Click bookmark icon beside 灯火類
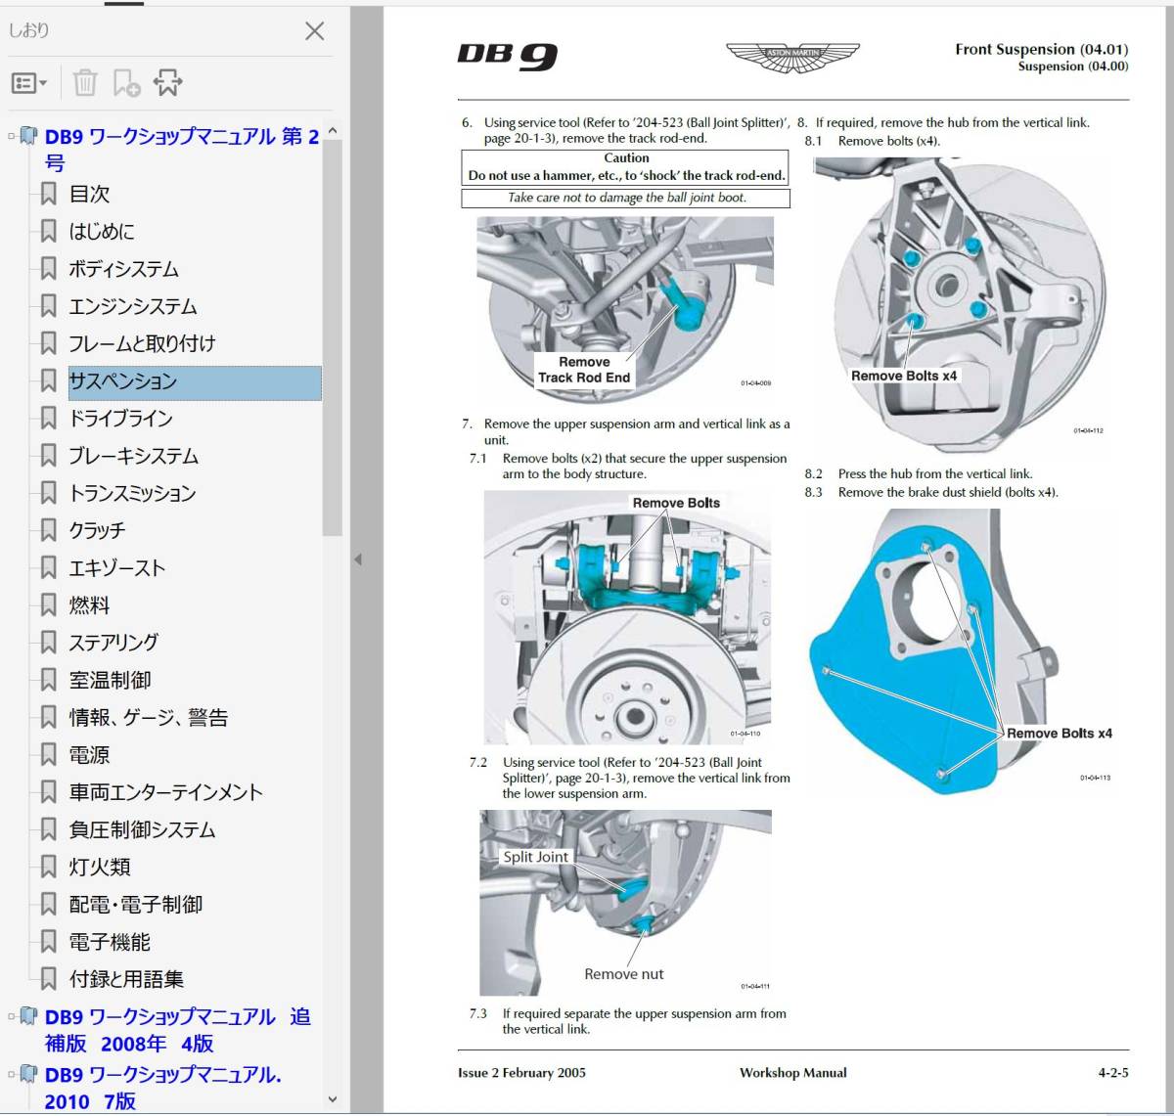The image size is (1174, 1116). (48, 867)
